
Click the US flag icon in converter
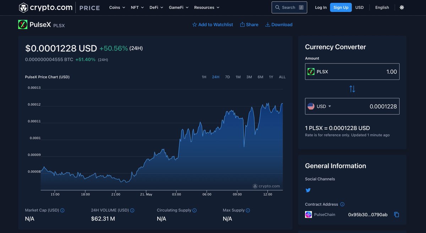tap(311, 106)
